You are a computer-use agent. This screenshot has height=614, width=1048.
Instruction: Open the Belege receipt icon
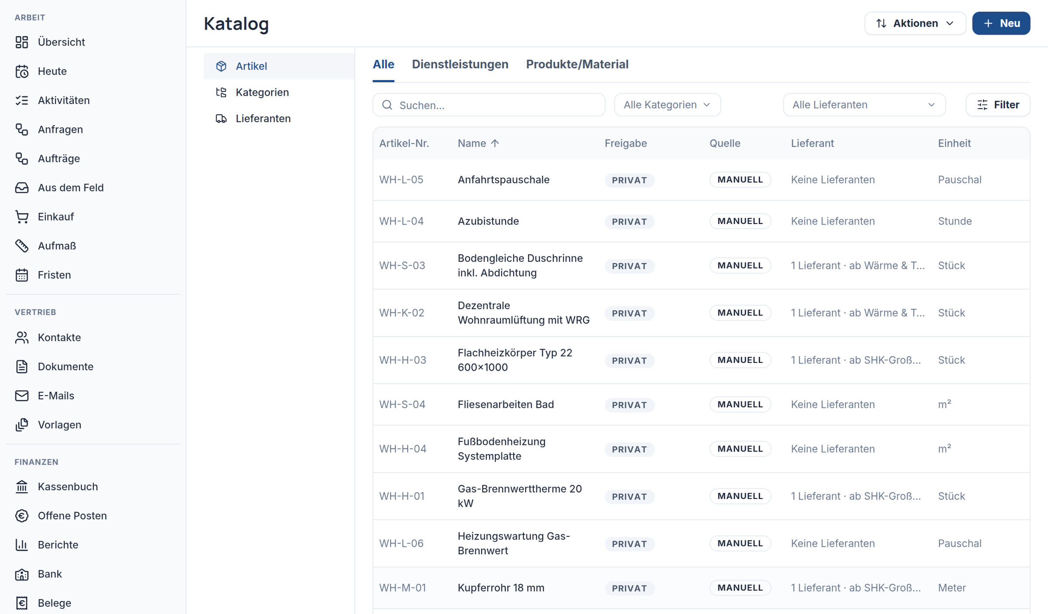coord(22,603)
